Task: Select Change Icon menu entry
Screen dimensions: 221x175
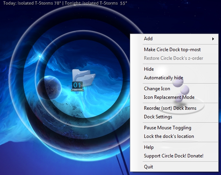Action: [x=174, y=89]
